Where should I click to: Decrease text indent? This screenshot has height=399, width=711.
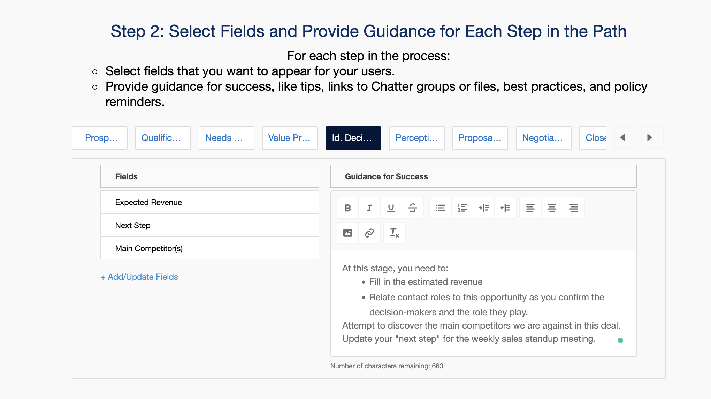(505, 208)
